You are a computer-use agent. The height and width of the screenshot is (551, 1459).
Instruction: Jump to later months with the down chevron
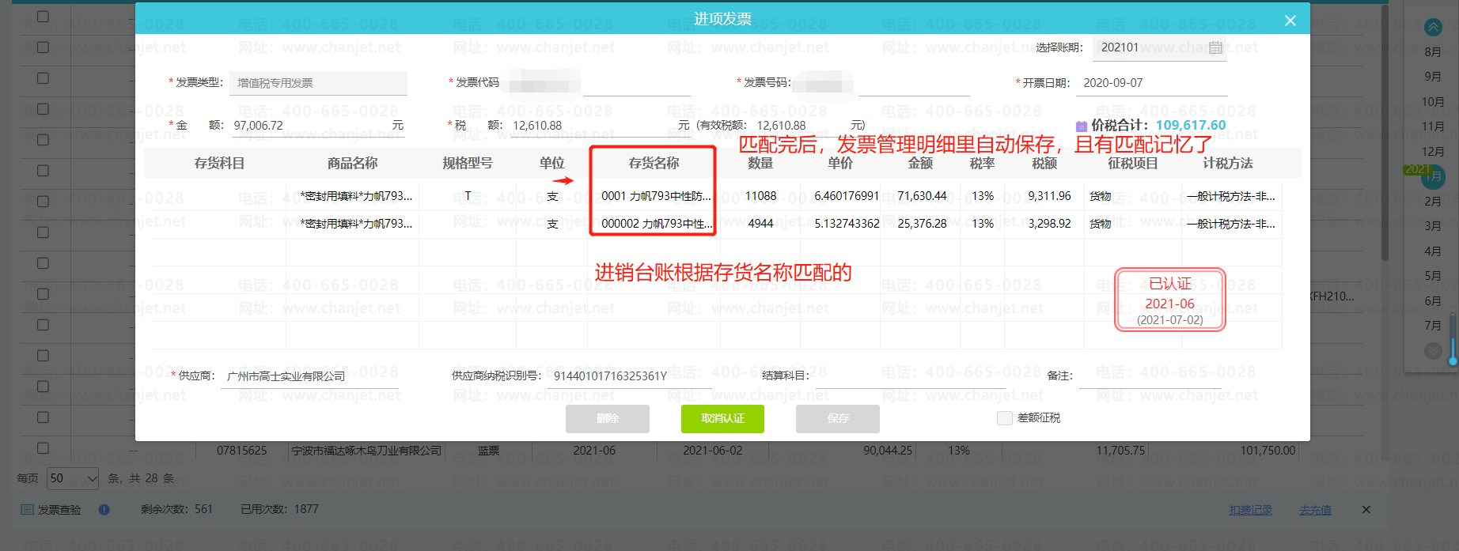[1433, 350]
